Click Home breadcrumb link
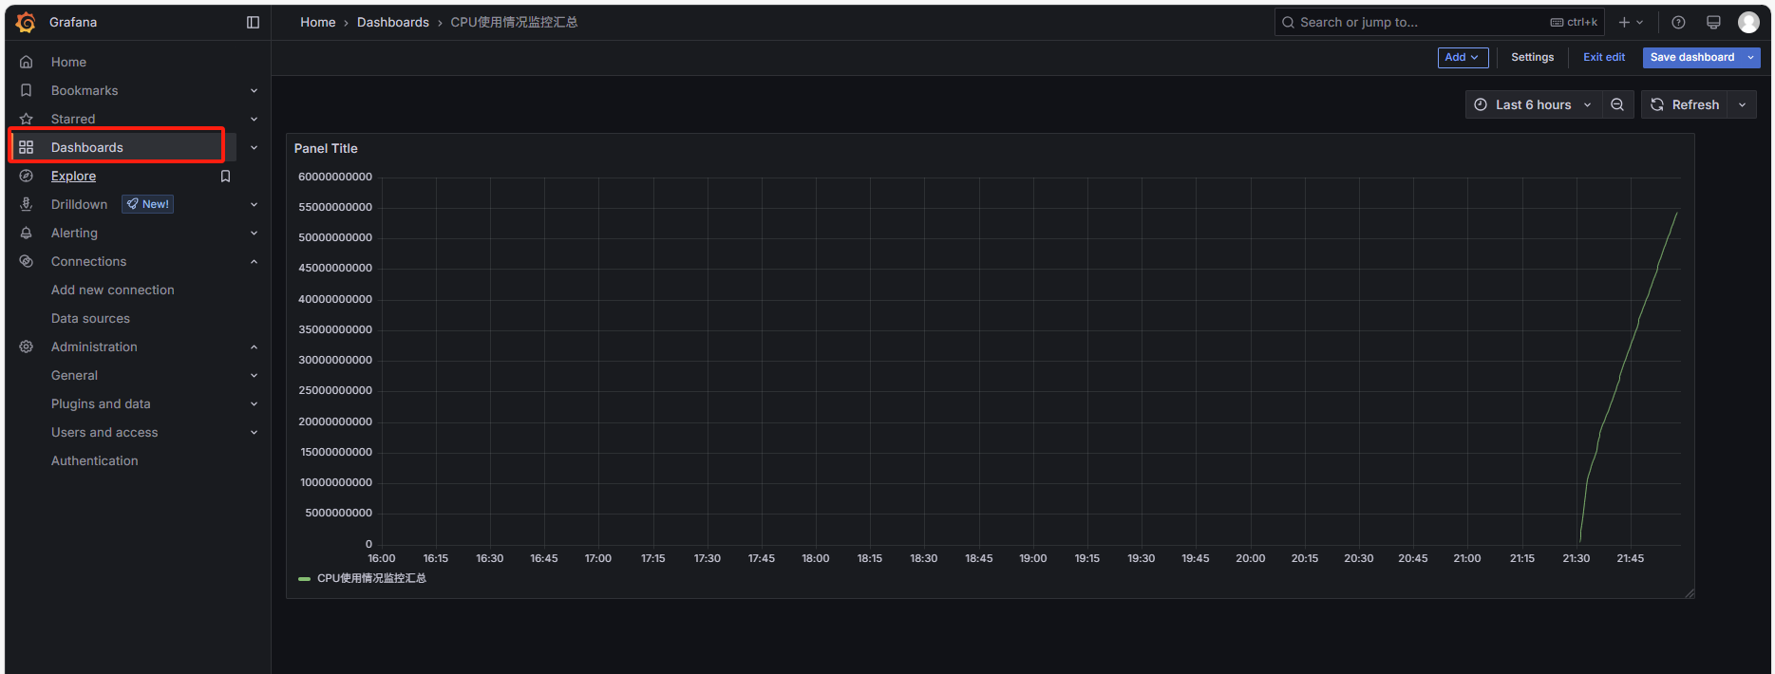The image size is (1775, 674). 318,22
